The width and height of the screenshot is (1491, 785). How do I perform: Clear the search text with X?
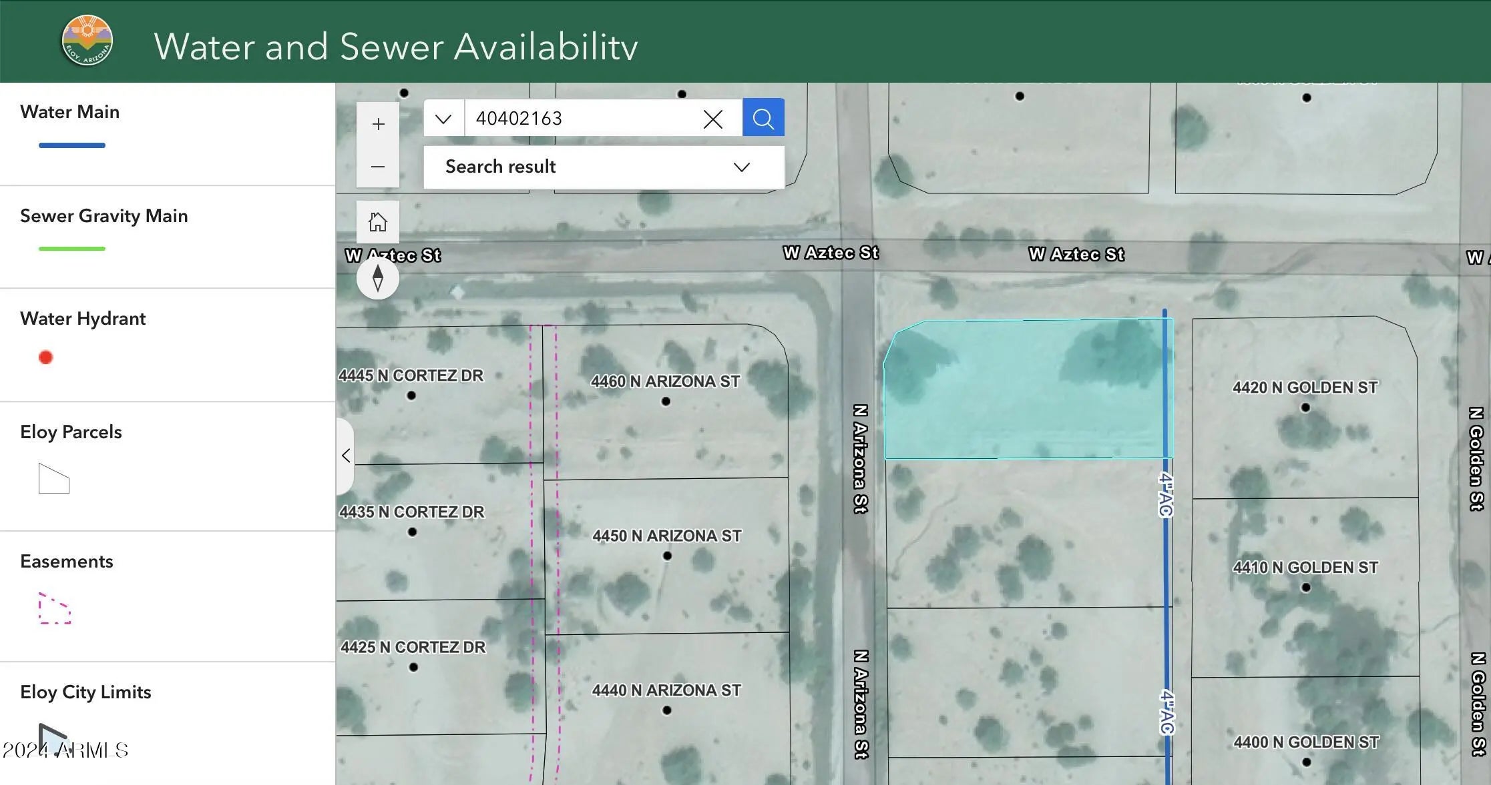[712, 119]
